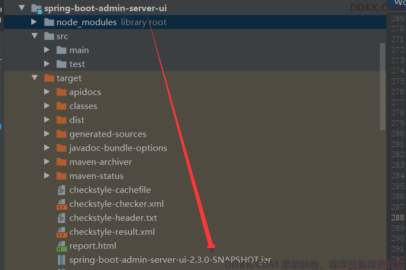Click the checkstyle-header.txt text file icon
406x270 pixels.
62,218
